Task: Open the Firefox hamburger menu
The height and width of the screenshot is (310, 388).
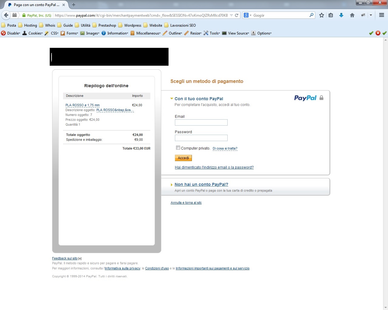Action: point(382,15)
